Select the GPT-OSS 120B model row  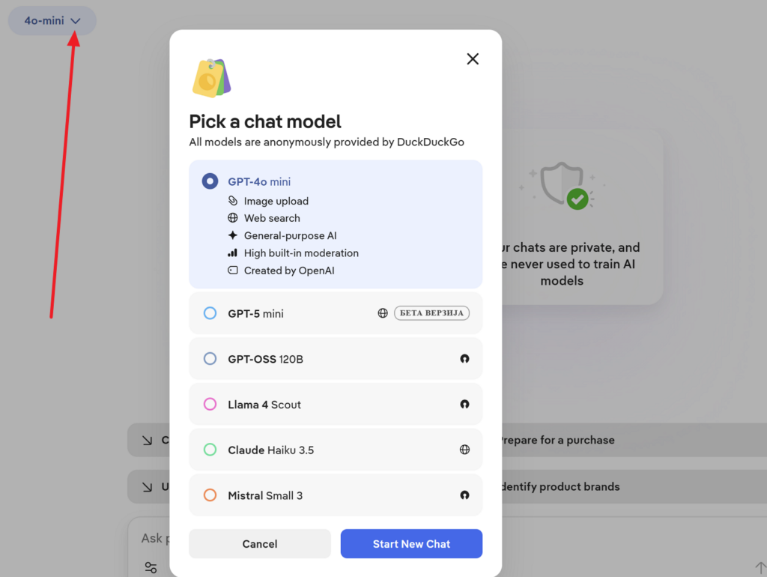click(335, 359)
